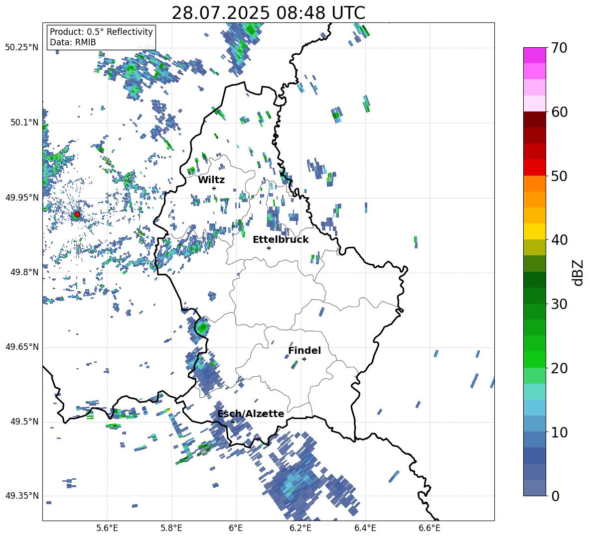Screen dimensions: 590x538
Task: Click the 5.8°E longitude label
Action: point(171,528)
